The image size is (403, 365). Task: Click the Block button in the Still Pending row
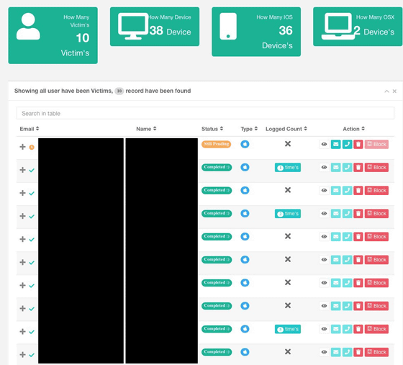[376, 144]
